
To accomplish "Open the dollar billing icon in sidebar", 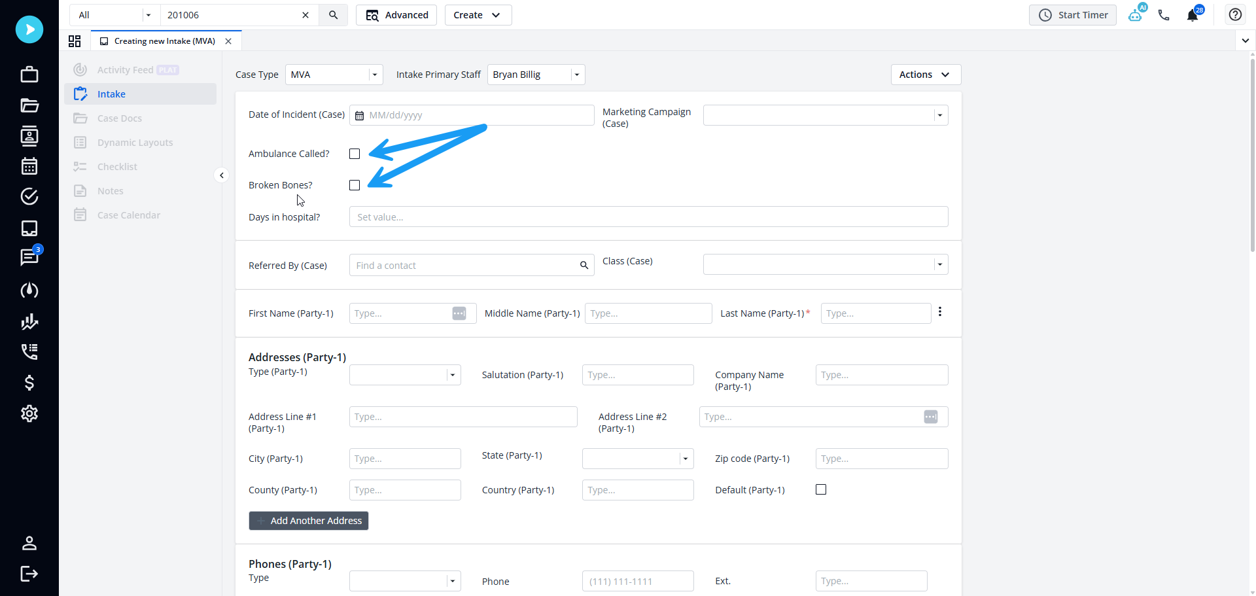I will click(x=29, y=383).
